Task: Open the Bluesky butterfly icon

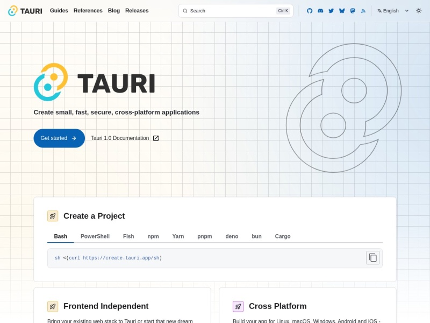Action: (342, 11)
